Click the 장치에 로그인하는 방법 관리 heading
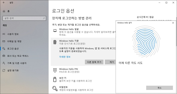This screenshot has width=177, height=94. pos(72,18)
